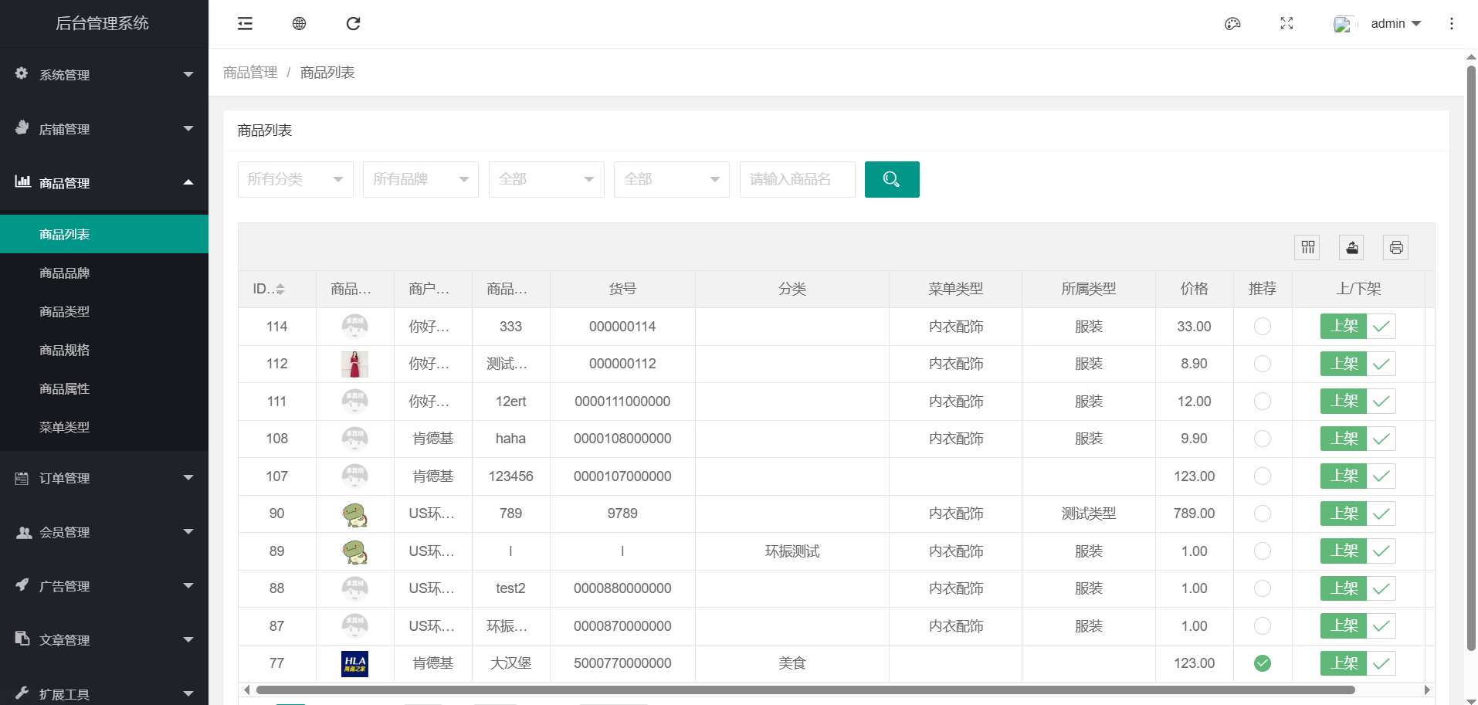Screen dimensions: 1478x705
Task: Open the column filter icon in table toolbar
Action: point(1307,247)
